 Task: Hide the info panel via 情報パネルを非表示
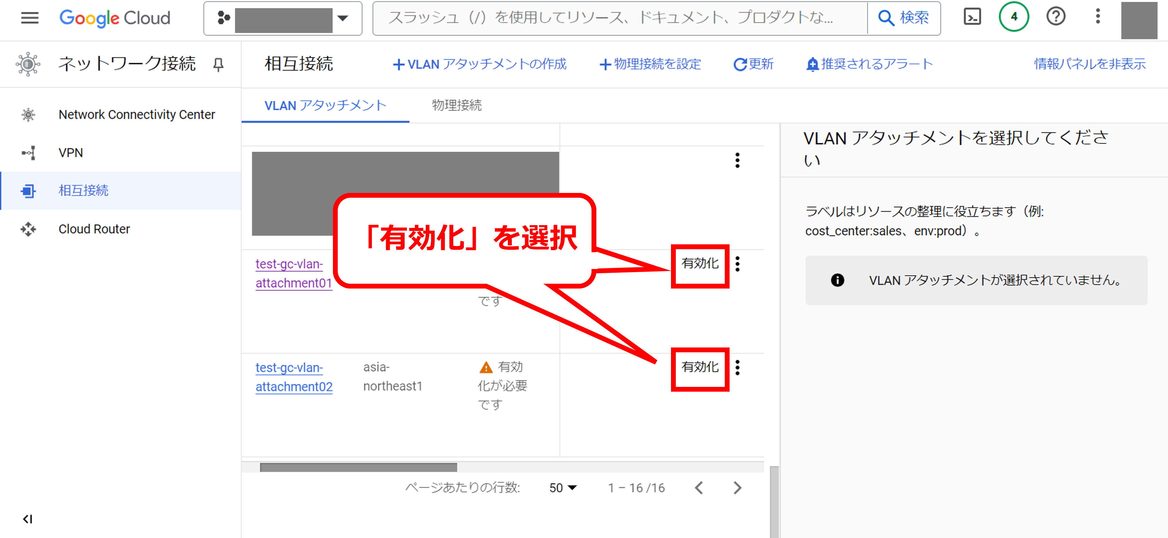(1090, 64)
